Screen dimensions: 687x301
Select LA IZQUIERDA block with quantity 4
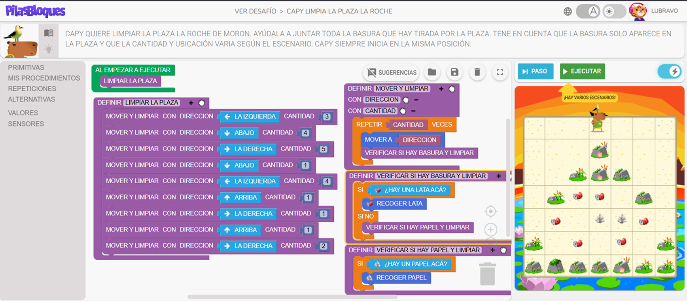click(250, 181)
